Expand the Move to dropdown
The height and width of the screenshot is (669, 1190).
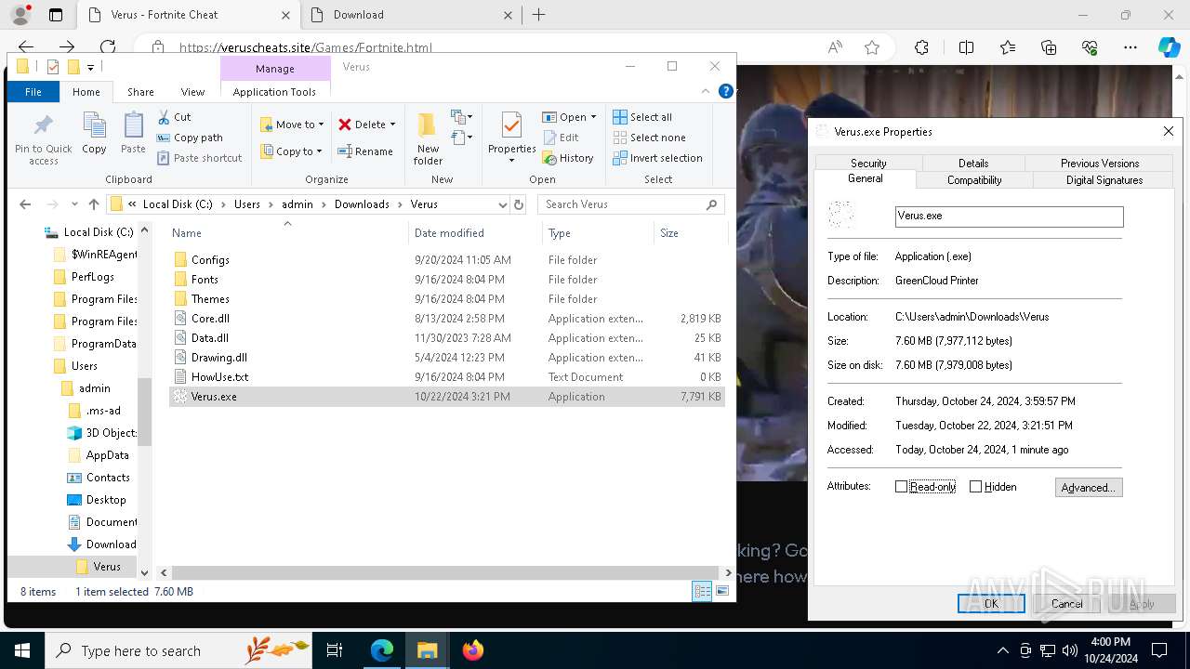[x=322, y=125]
